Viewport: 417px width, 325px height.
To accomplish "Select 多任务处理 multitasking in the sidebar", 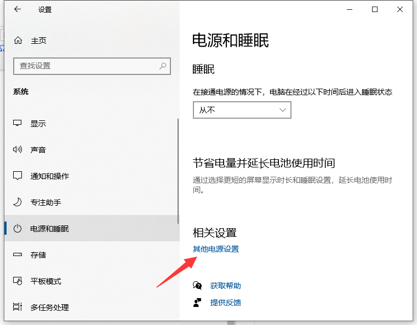I will (49, 307).
